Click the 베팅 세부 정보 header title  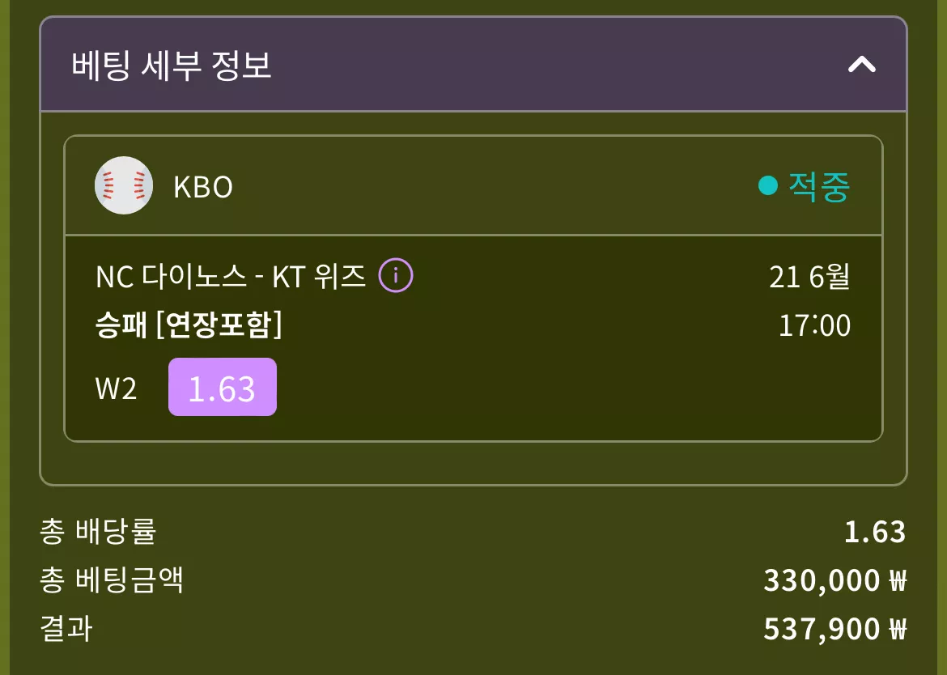click(x=172, y=66)
